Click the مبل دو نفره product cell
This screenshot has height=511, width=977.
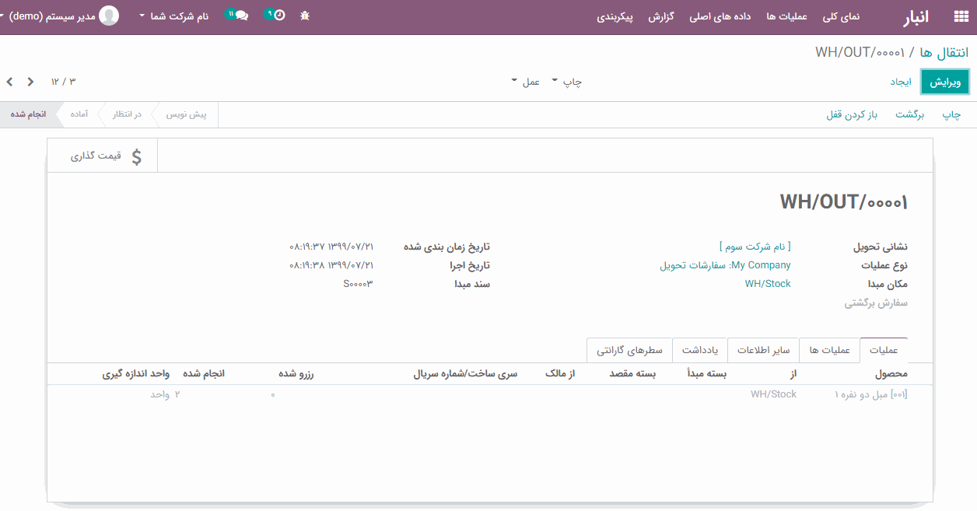pyautogui.click(x=870, y=394)
